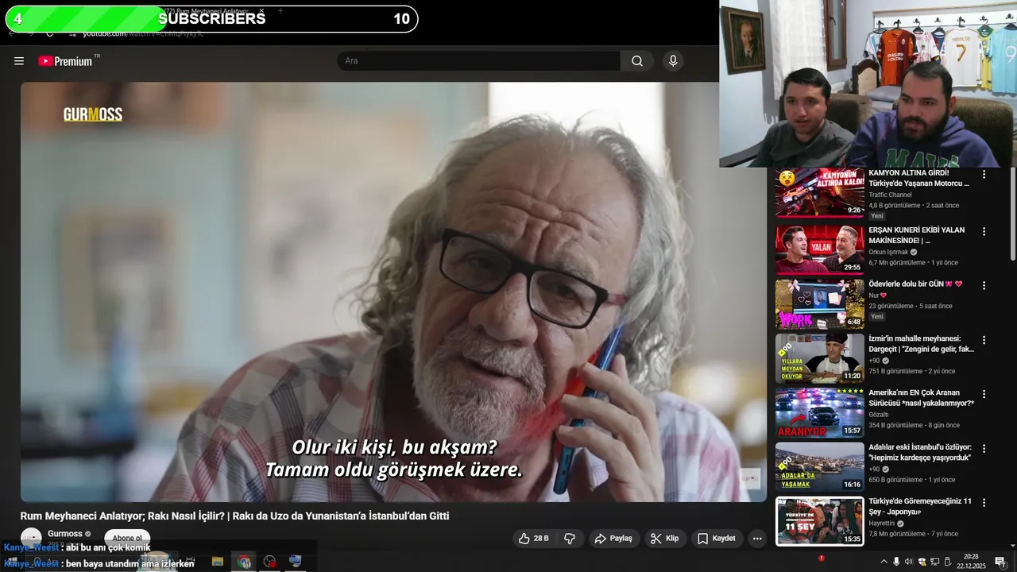Screen dimensions: 1017x572
Task: Click 'Orkun Işıtmak' channel name
Action: (888, 252)
